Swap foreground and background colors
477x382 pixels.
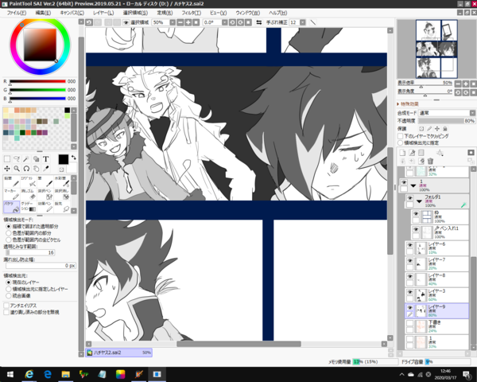click(x=74, y=158)
